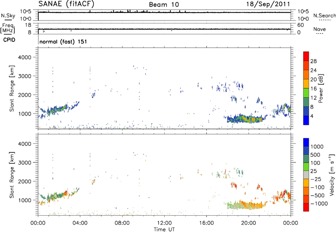Click the 08:00 time axis label

122,223
